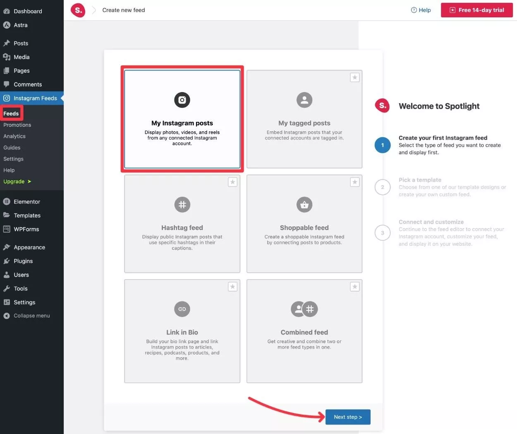Click the star icon on My tagged posts

pos(355,77)
